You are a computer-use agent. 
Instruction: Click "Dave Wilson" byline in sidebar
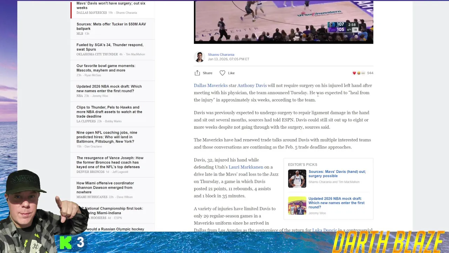125,197
